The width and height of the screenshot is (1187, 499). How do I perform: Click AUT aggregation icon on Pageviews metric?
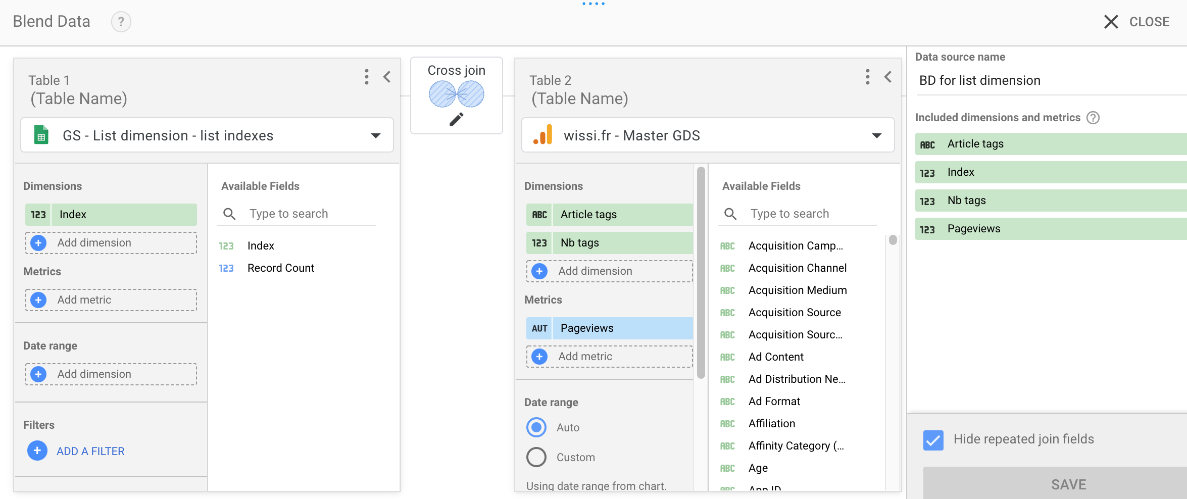coord(539,328)
